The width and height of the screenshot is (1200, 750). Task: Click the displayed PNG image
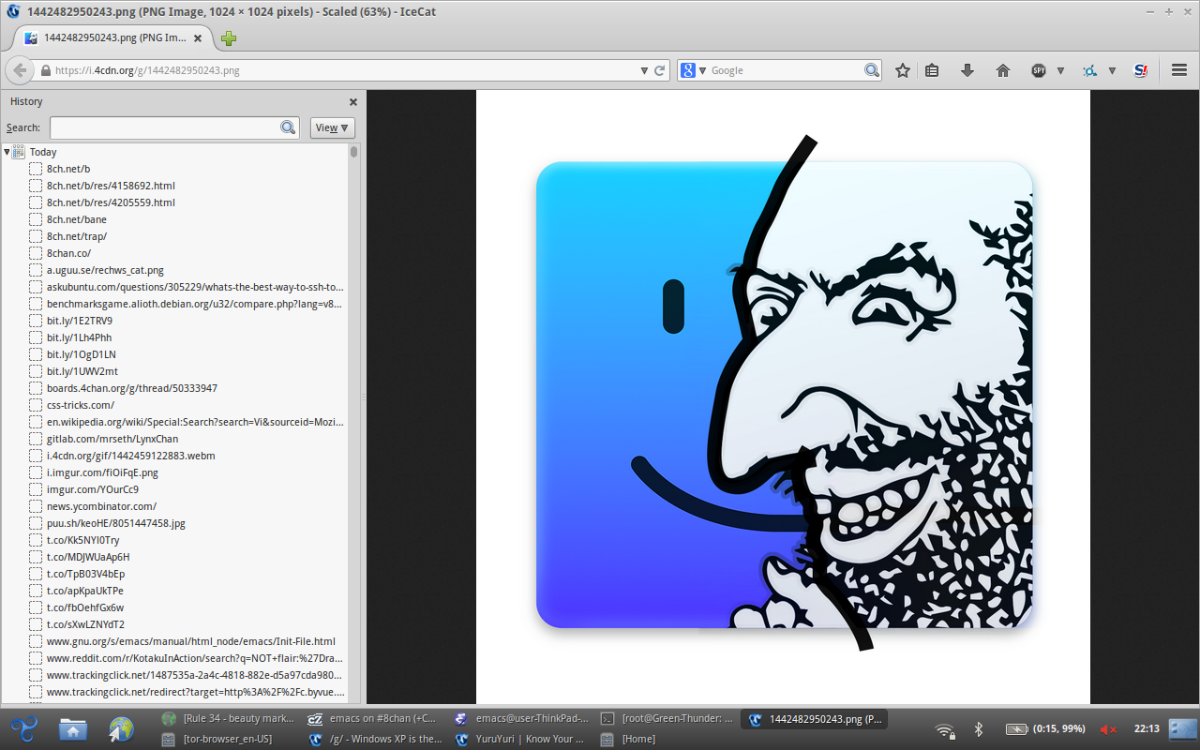point(783,397)
